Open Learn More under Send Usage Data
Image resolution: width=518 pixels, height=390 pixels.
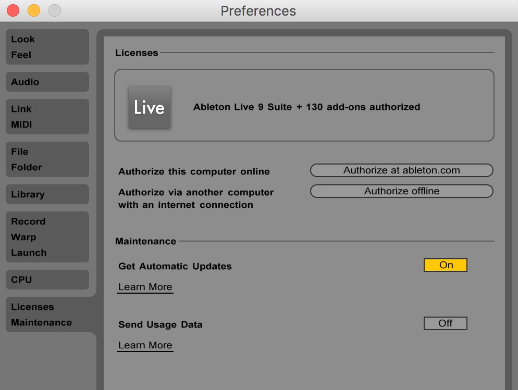(x=145, y=345)
